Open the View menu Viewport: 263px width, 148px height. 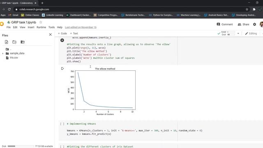[23, 27]
